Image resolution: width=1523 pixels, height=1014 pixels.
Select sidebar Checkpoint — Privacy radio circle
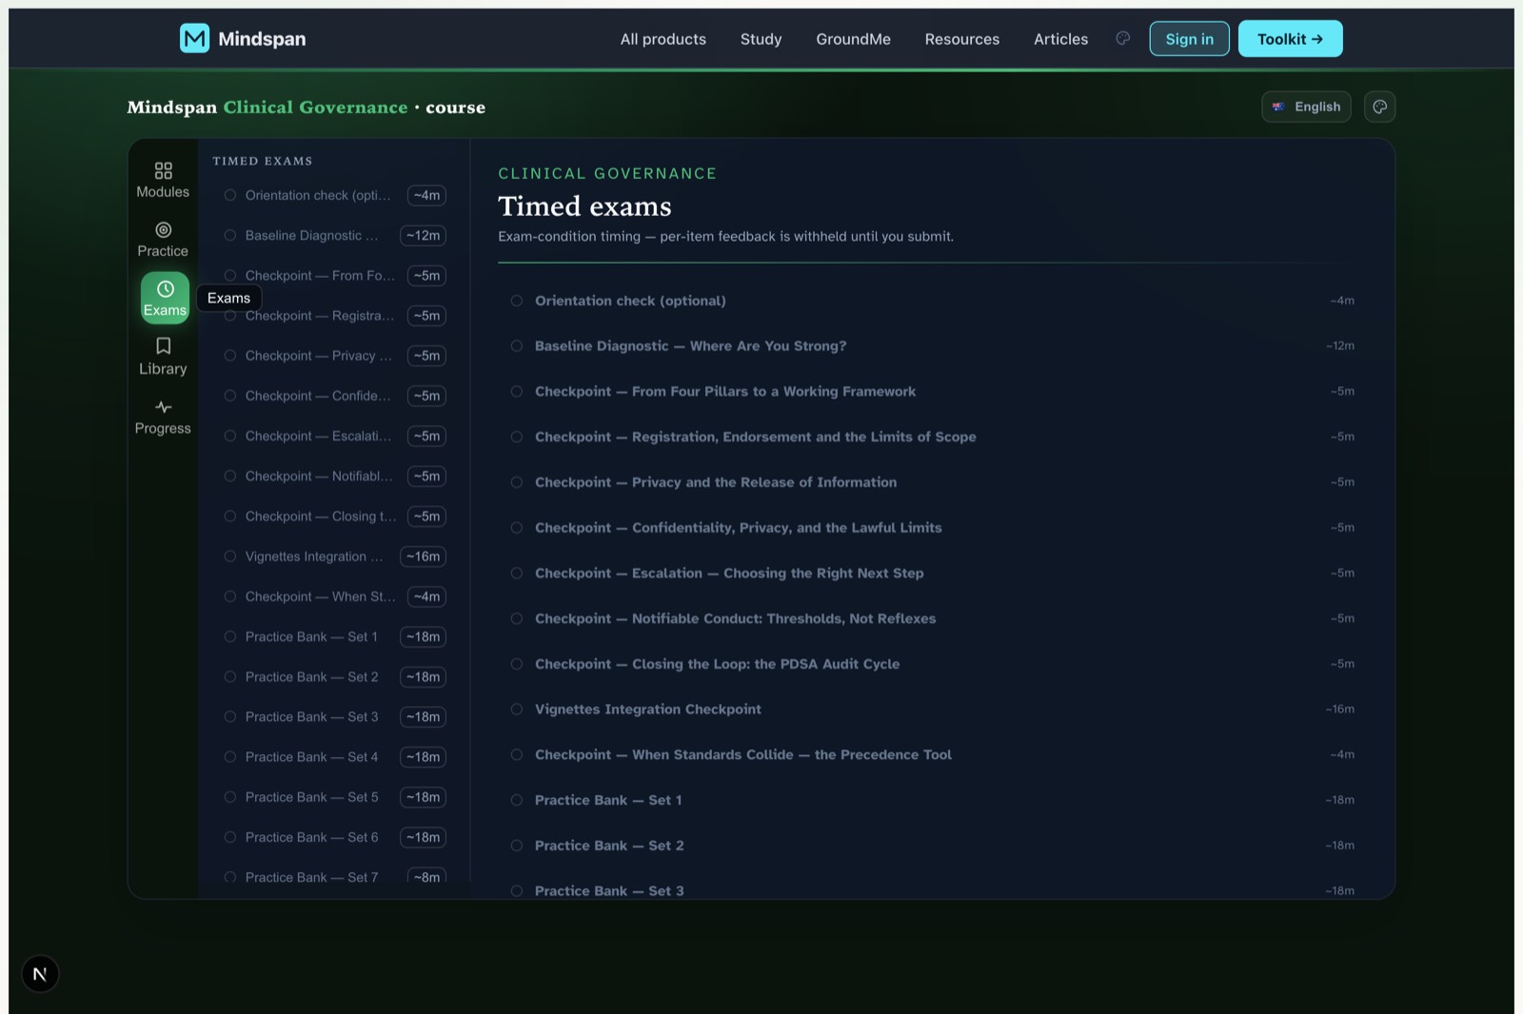pos(229,356)
